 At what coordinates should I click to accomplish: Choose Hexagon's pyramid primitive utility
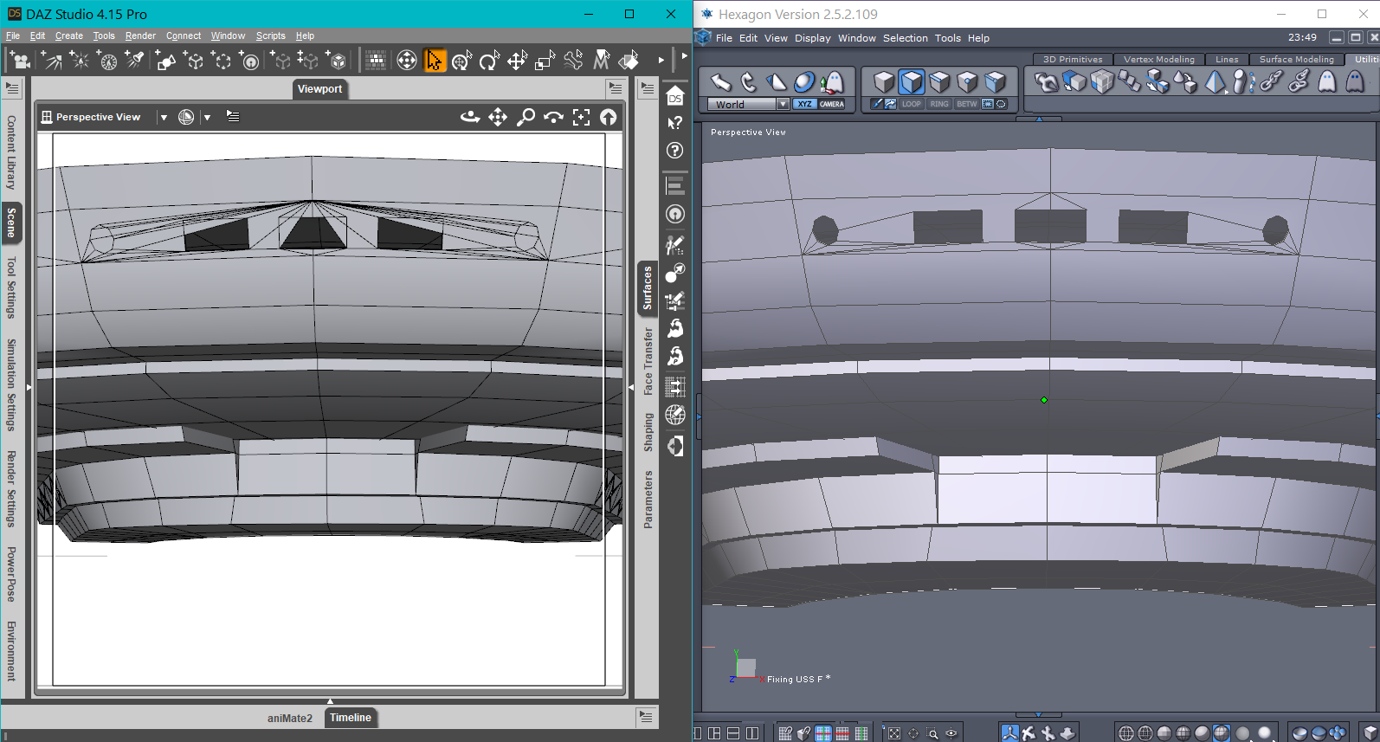coord(1215,81)
